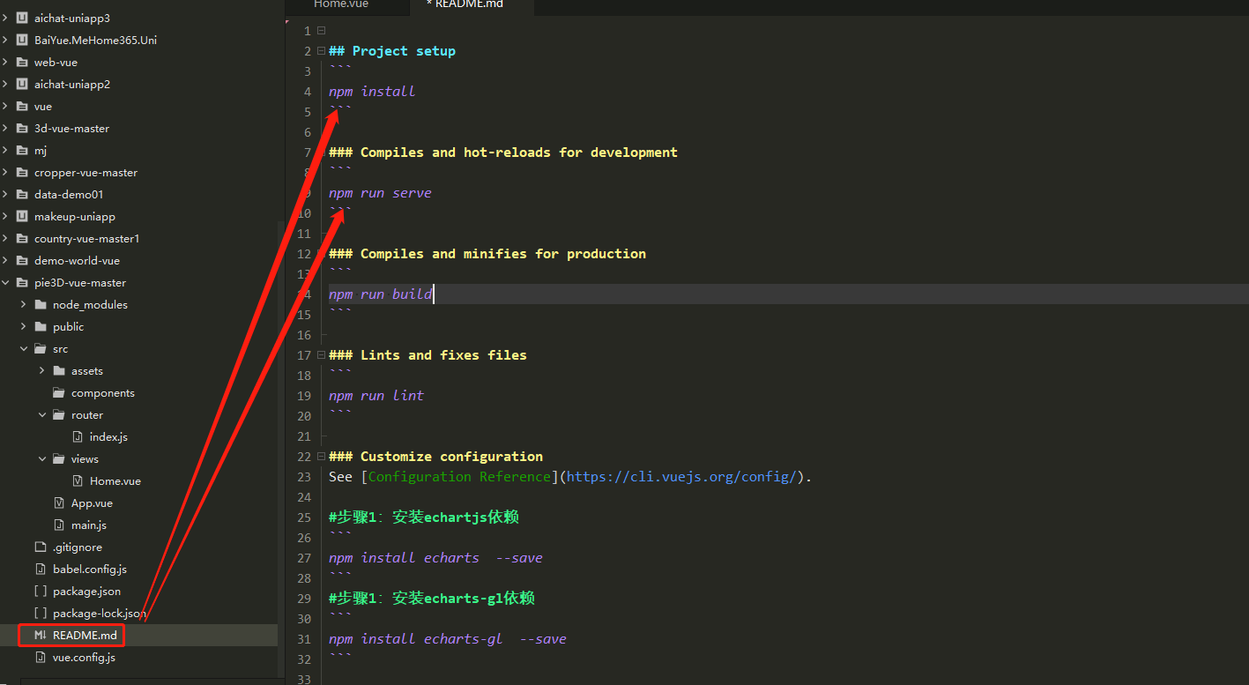
Task: Fold the Customize configuration section on line 22
Action: point(321,457)
